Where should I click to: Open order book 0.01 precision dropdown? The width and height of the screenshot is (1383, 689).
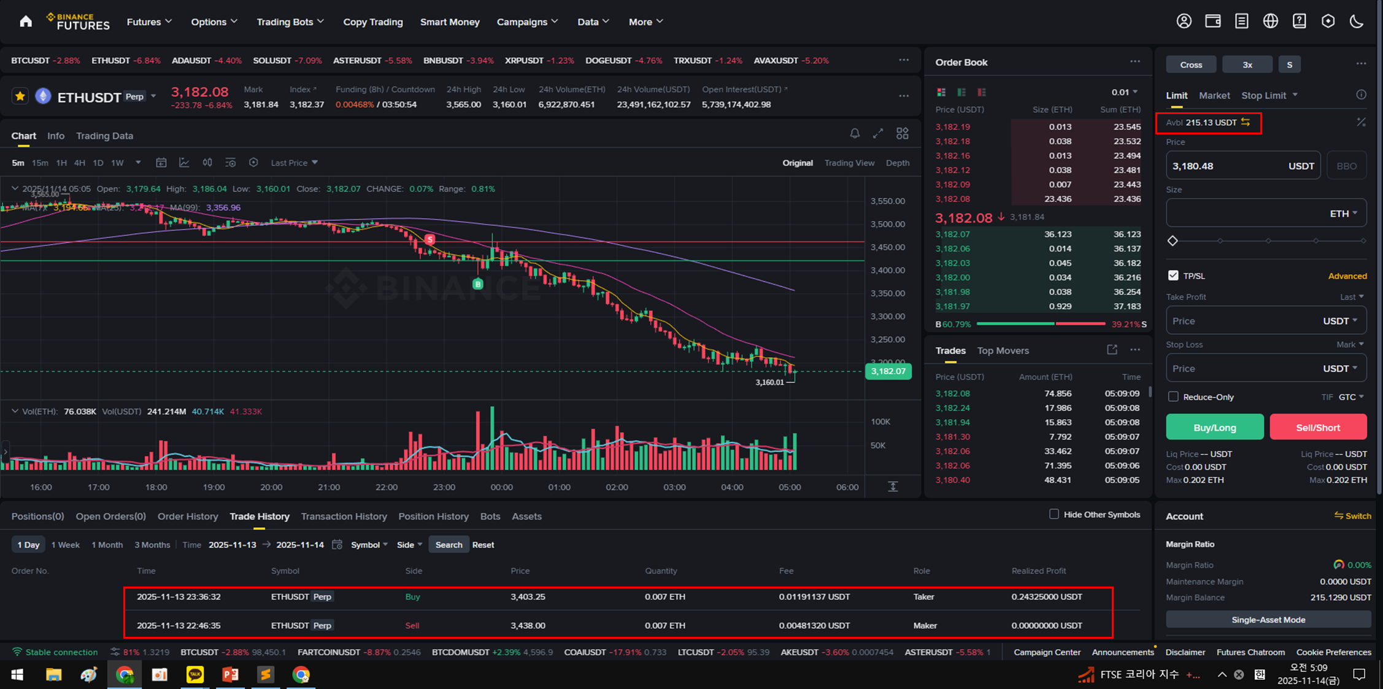(x=1124, y=92)
